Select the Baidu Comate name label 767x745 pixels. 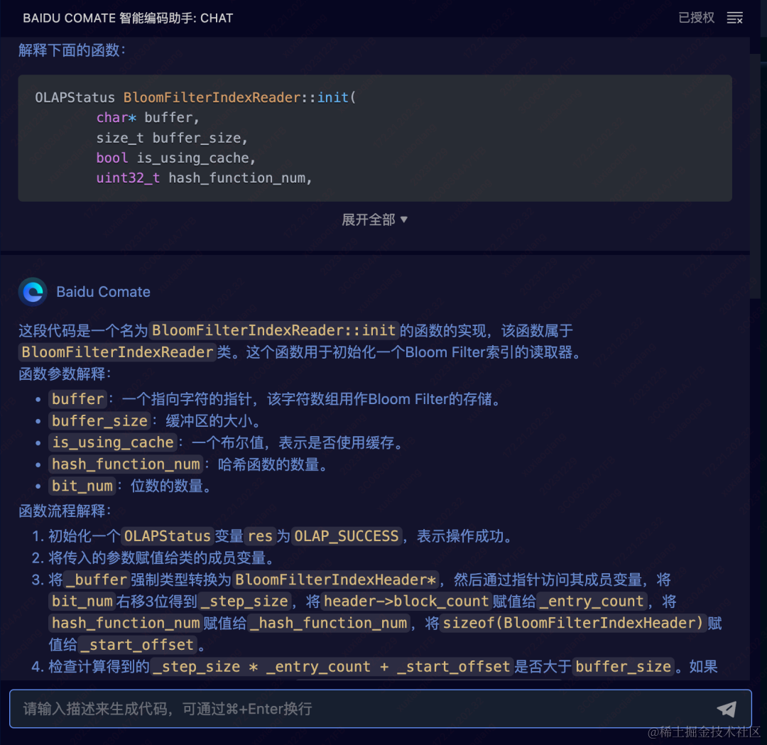pos(103,291)
